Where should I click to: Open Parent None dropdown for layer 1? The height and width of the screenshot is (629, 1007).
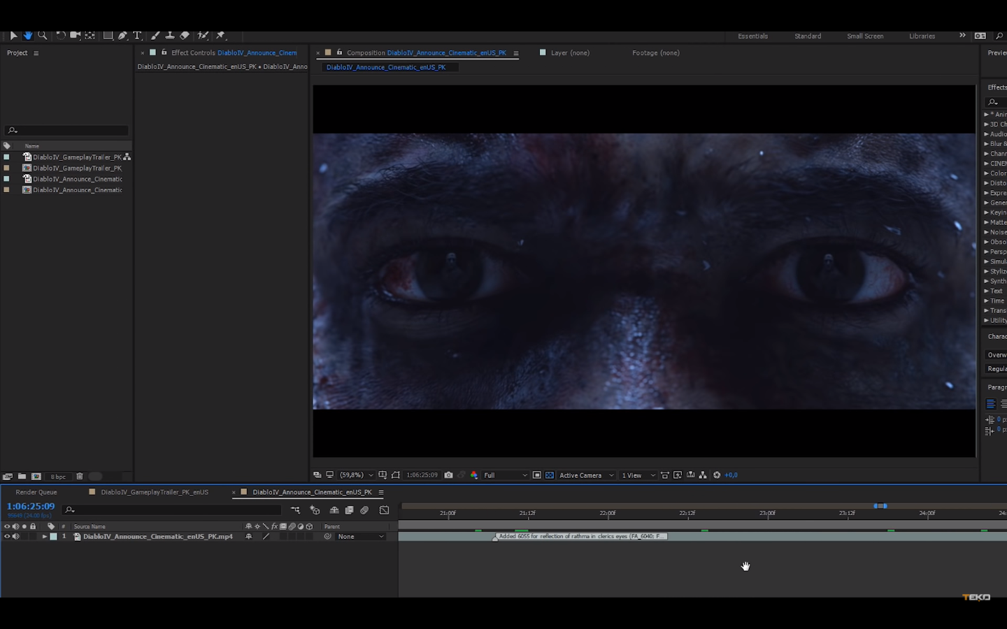pyautogui.click(x=361, y=537)
